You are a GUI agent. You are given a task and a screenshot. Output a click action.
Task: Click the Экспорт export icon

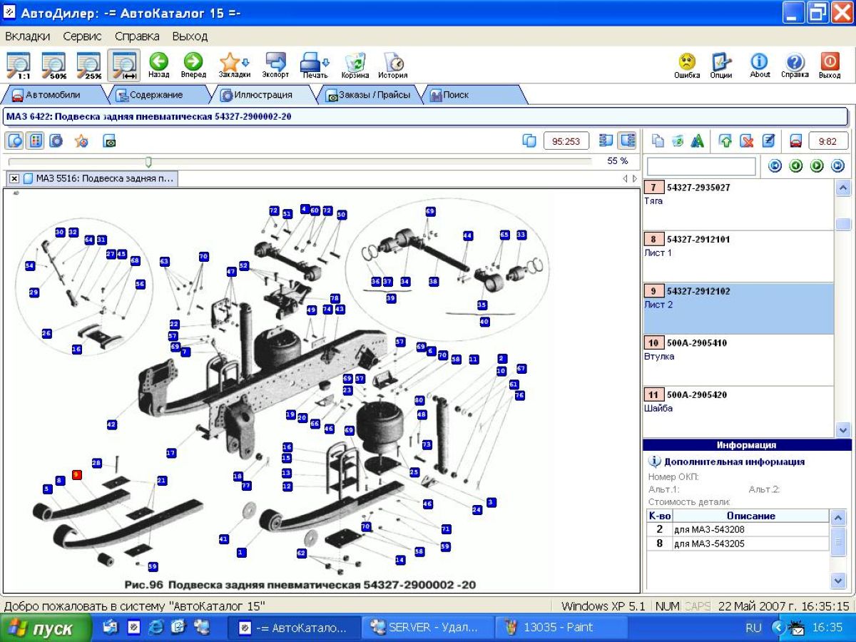click(x=275, y=65)
